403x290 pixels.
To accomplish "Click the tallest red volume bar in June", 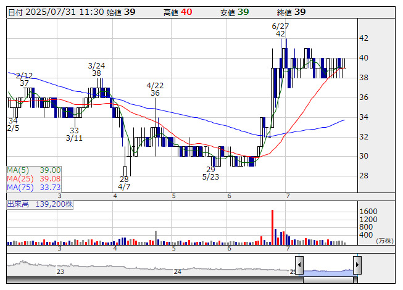I will pos(272,227).
